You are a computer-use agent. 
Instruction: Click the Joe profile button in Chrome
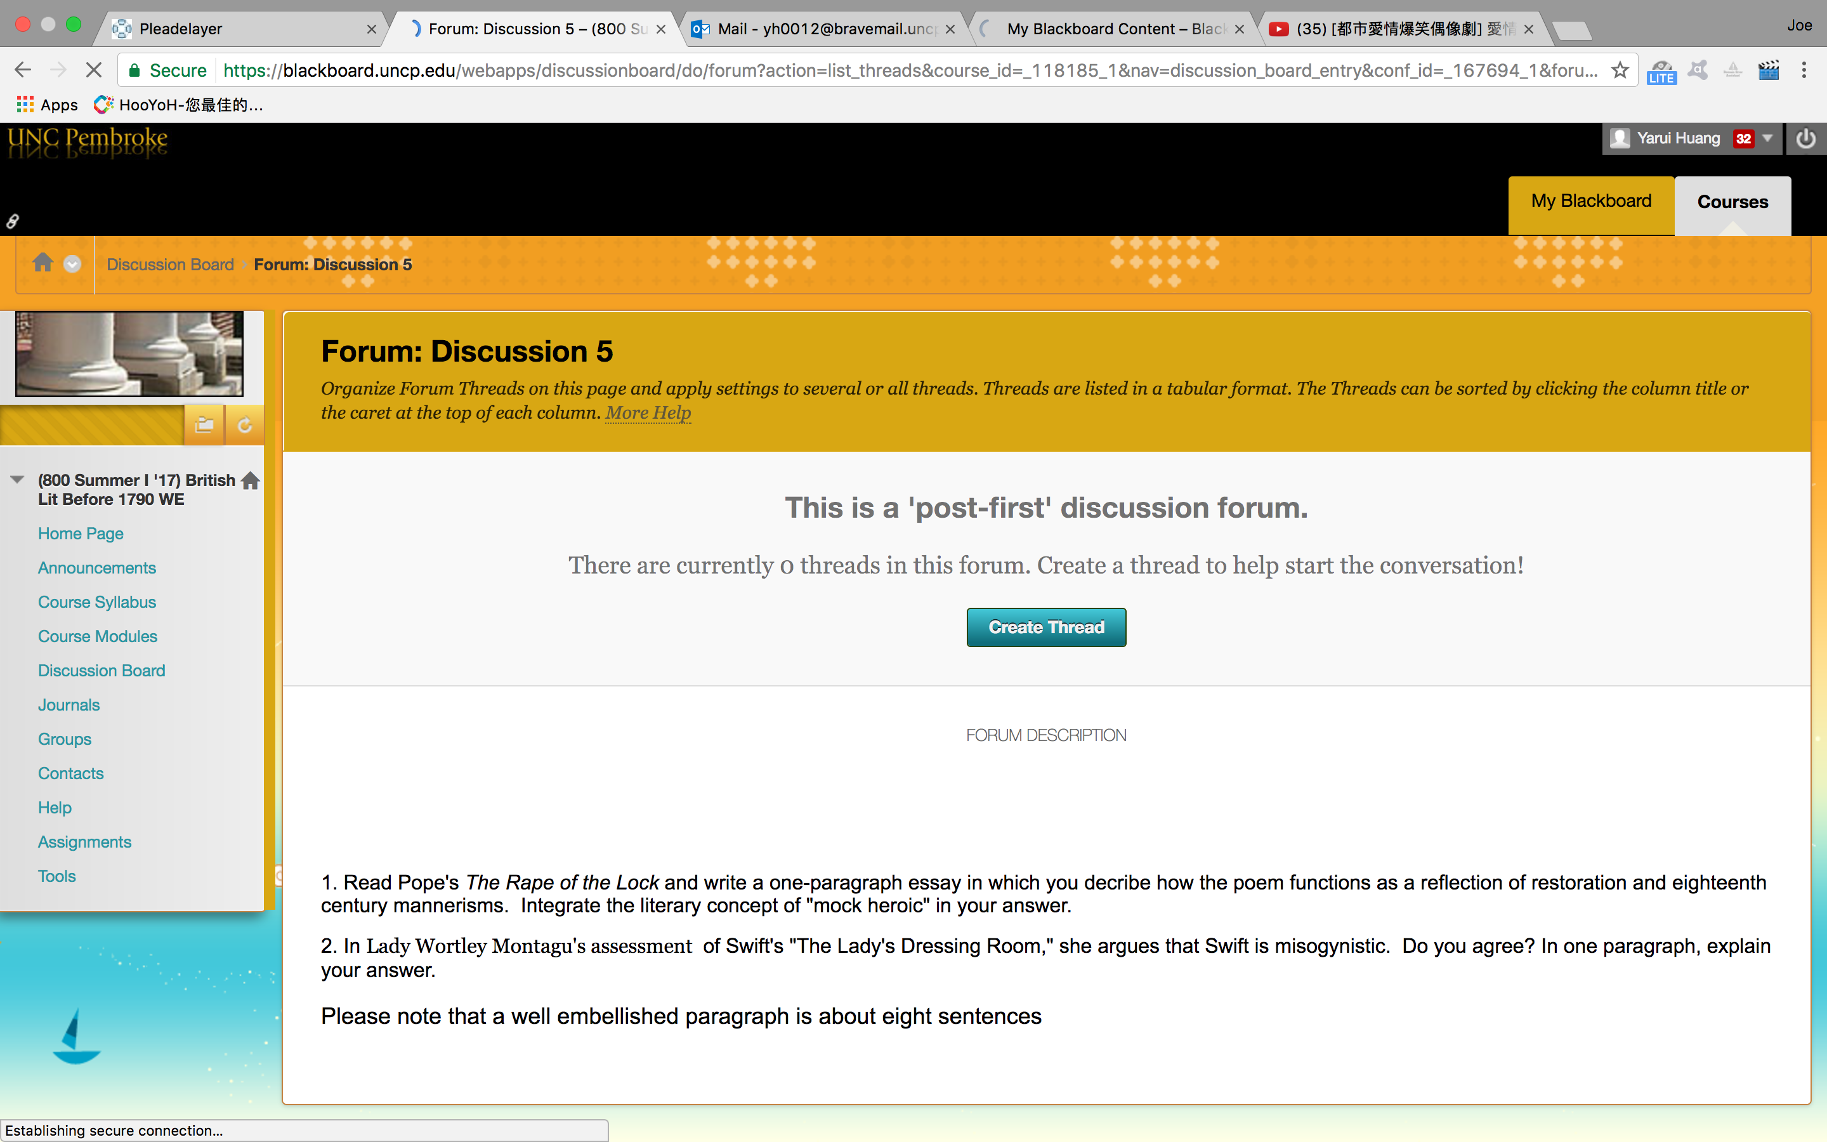click(x=1799, y=25)
